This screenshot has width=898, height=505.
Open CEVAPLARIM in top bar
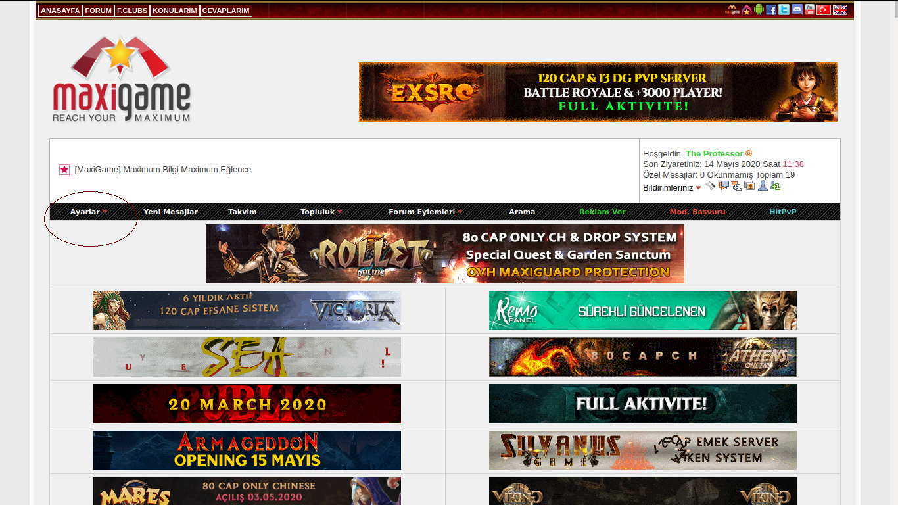[x=226, y=11]
